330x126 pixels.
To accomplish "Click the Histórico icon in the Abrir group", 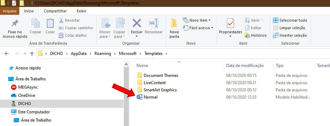I will click(247, 35).
